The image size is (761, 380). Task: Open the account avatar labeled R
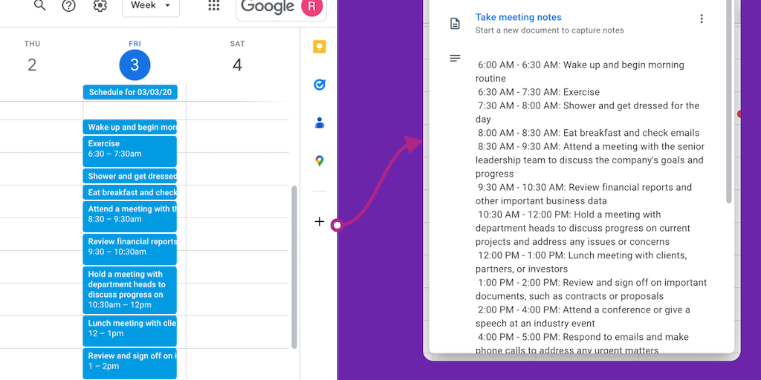click(x=312, y=6)
